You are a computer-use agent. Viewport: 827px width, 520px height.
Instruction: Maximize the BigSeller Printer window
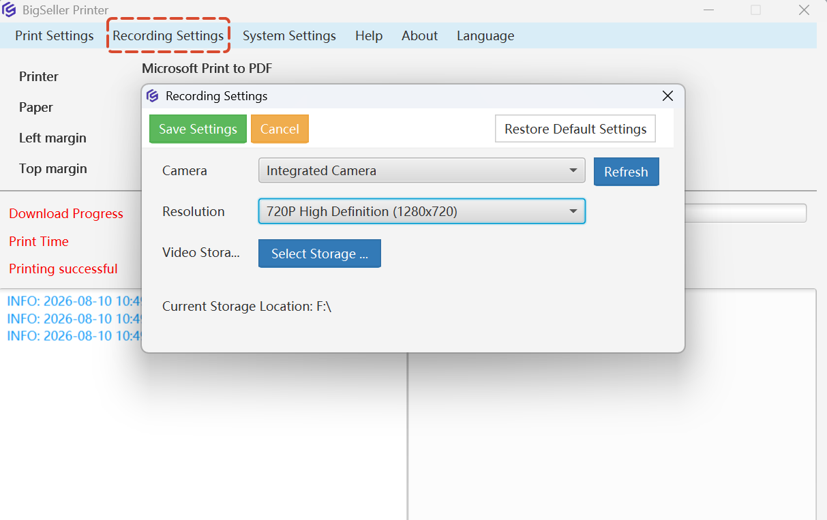tap(756, 10)
